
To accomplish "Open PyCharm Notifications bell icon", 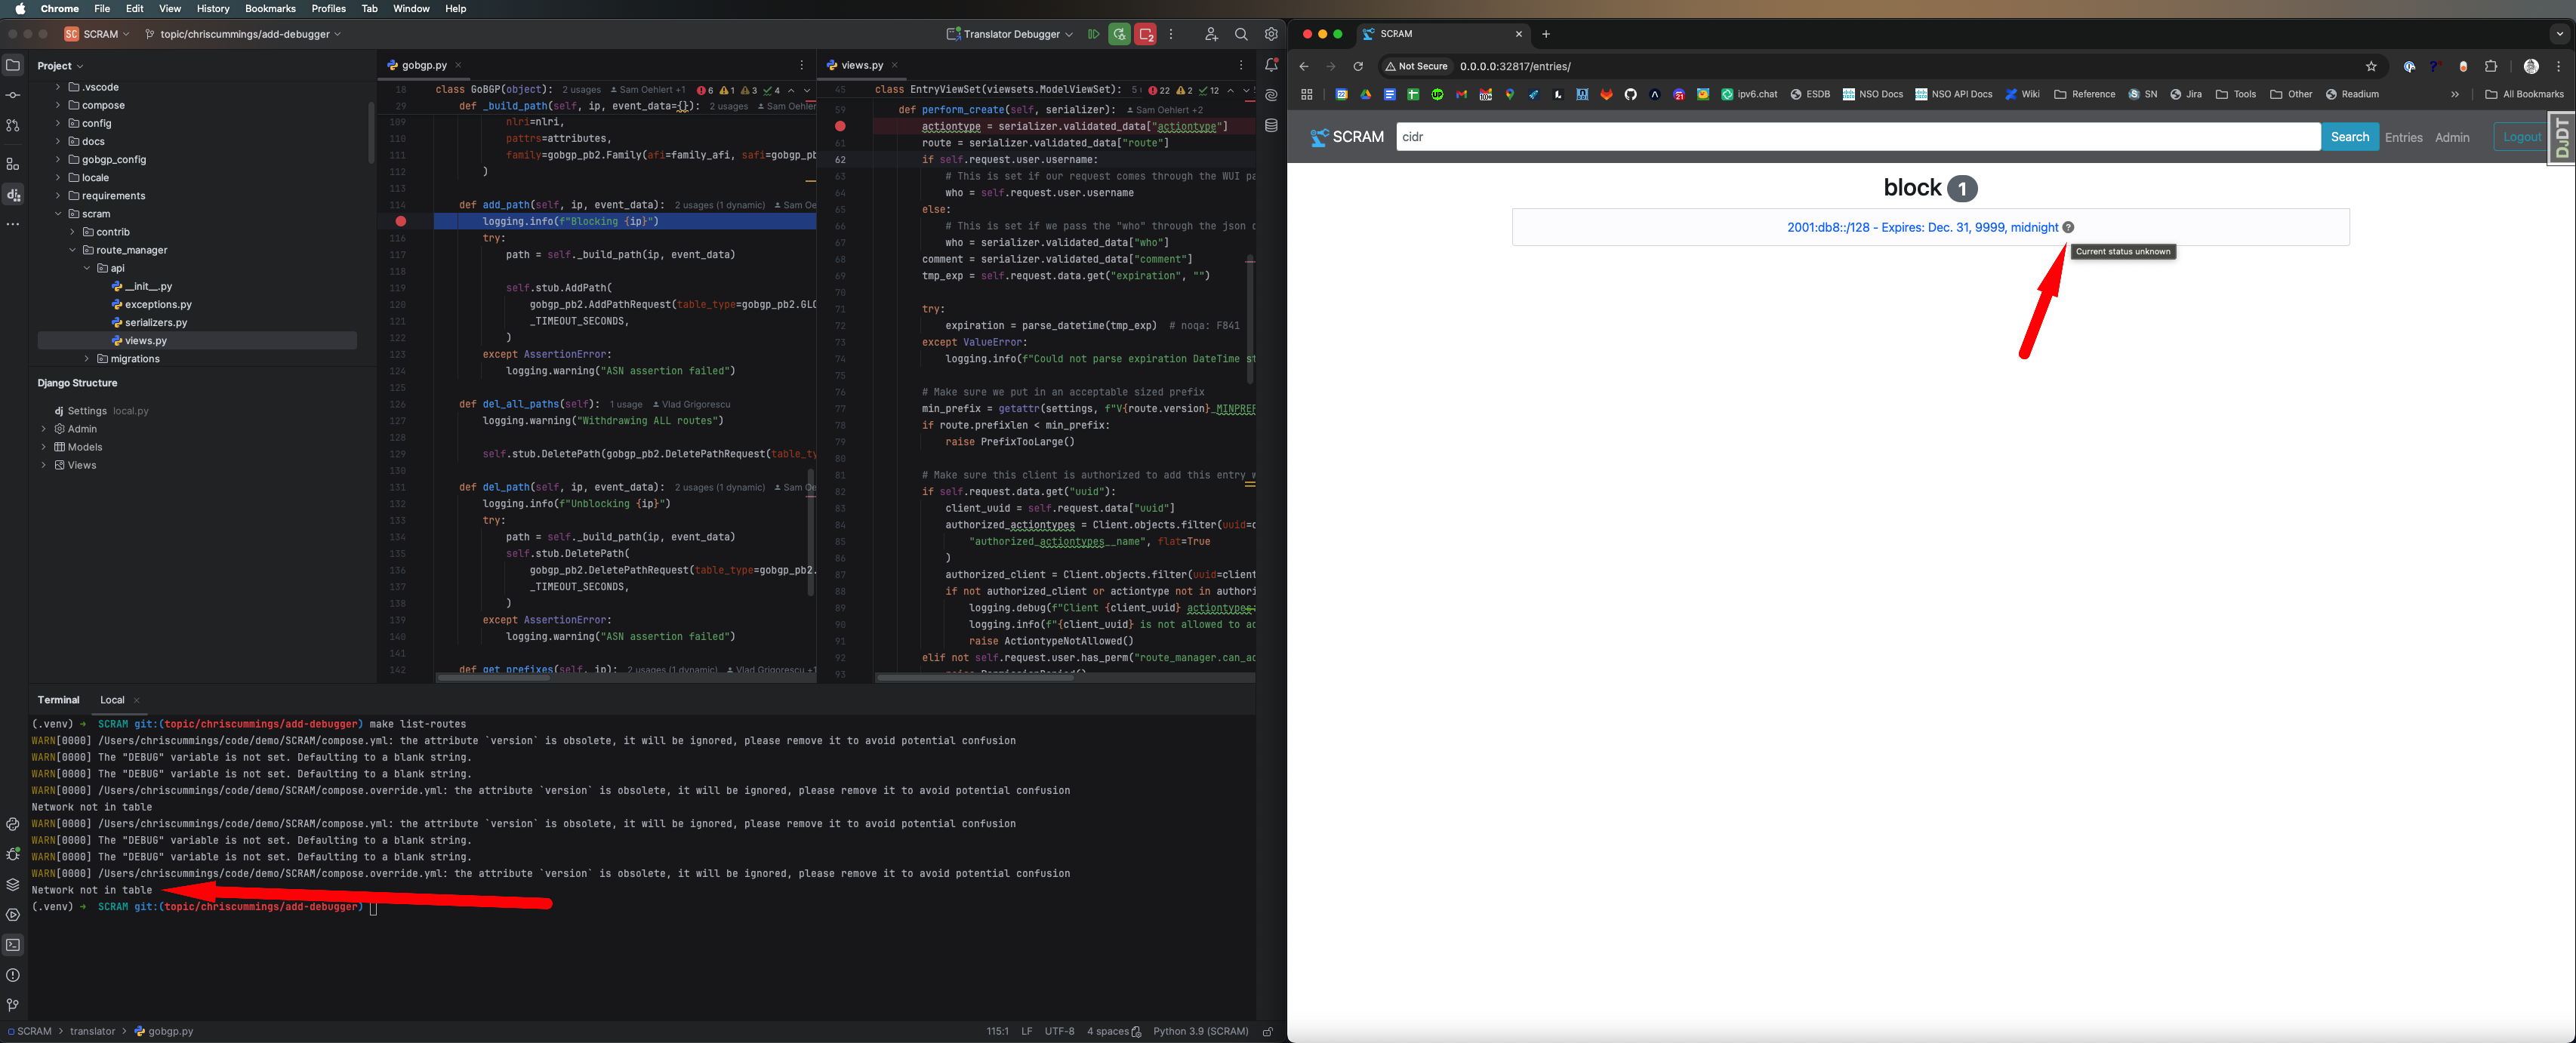I will coord(1271,65).
